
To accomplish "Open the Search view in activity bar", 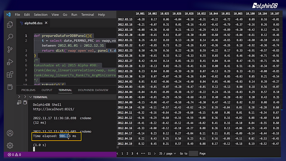I will click(x=10, y=37).
